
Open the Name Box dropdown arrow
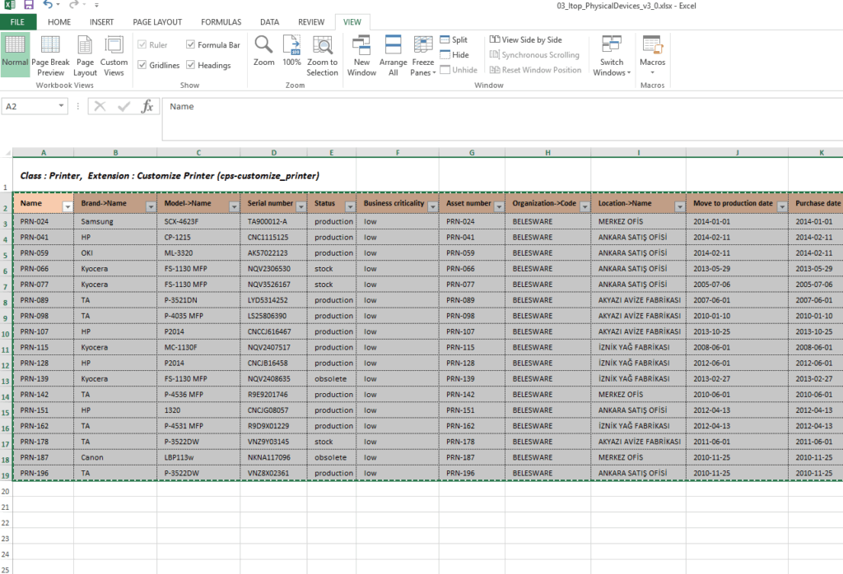(x=62, y=106)
